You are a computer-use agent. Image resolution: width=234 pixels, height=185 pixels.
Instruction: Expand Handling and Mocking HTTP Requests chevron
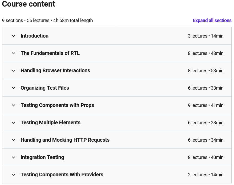coord(13,140)
